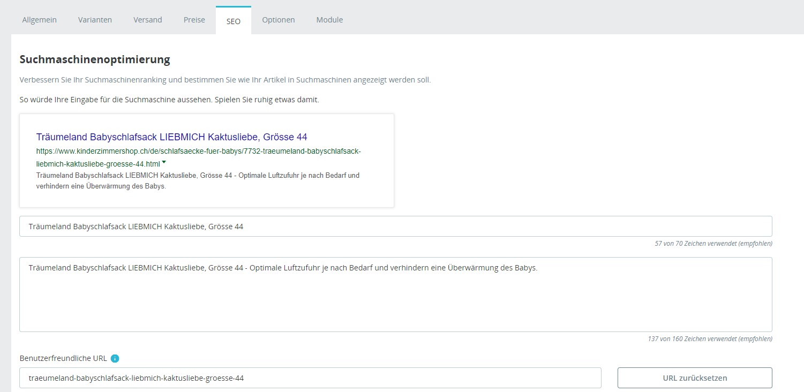Open the Varianten tab
The width and height of the screenshot is (804, 392).
pos(95,20)
